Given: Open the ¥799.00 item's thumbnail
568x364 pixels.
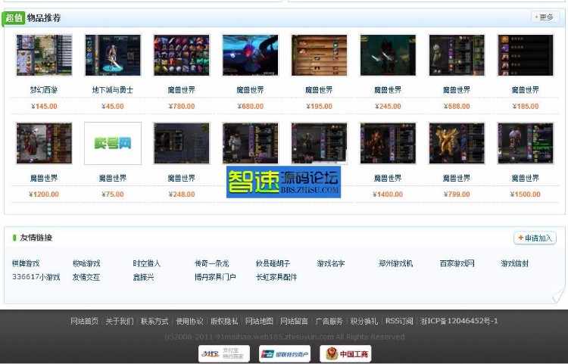Looking at the screenshot, I should [457, 143].
